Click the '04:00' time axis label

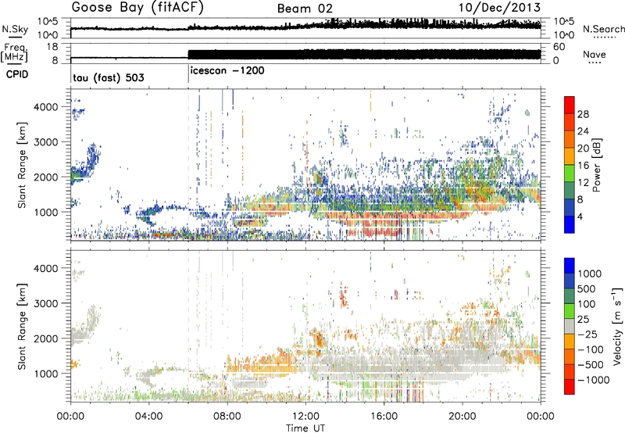149,417
